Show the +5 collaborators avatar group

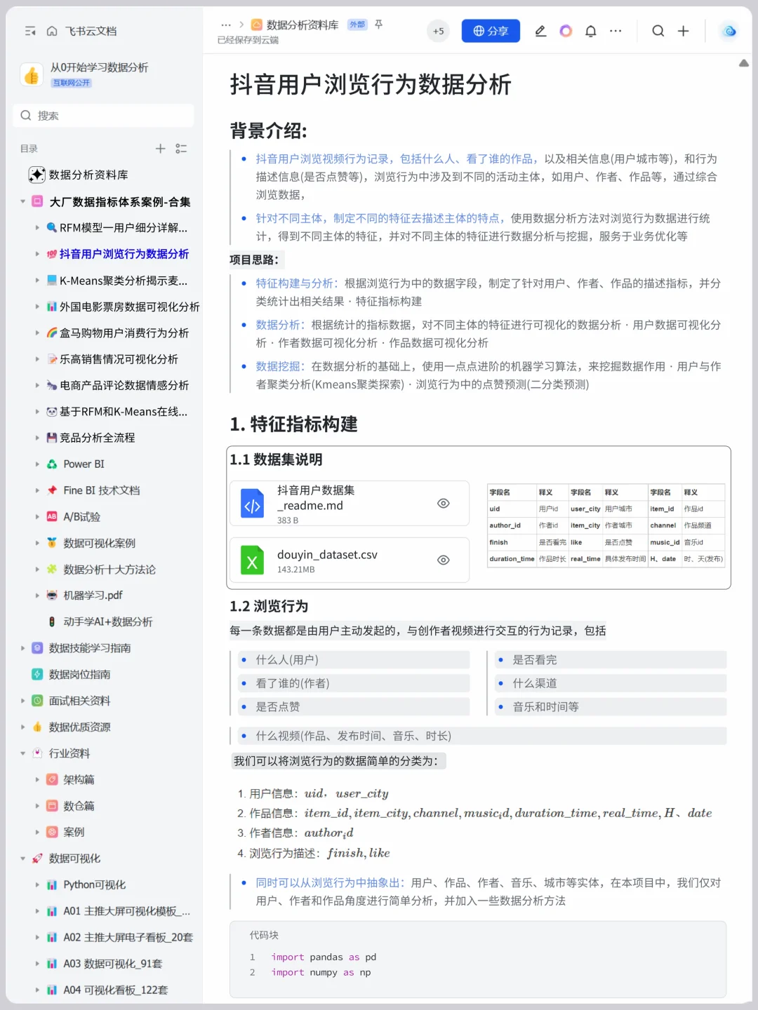click(438, 31)
